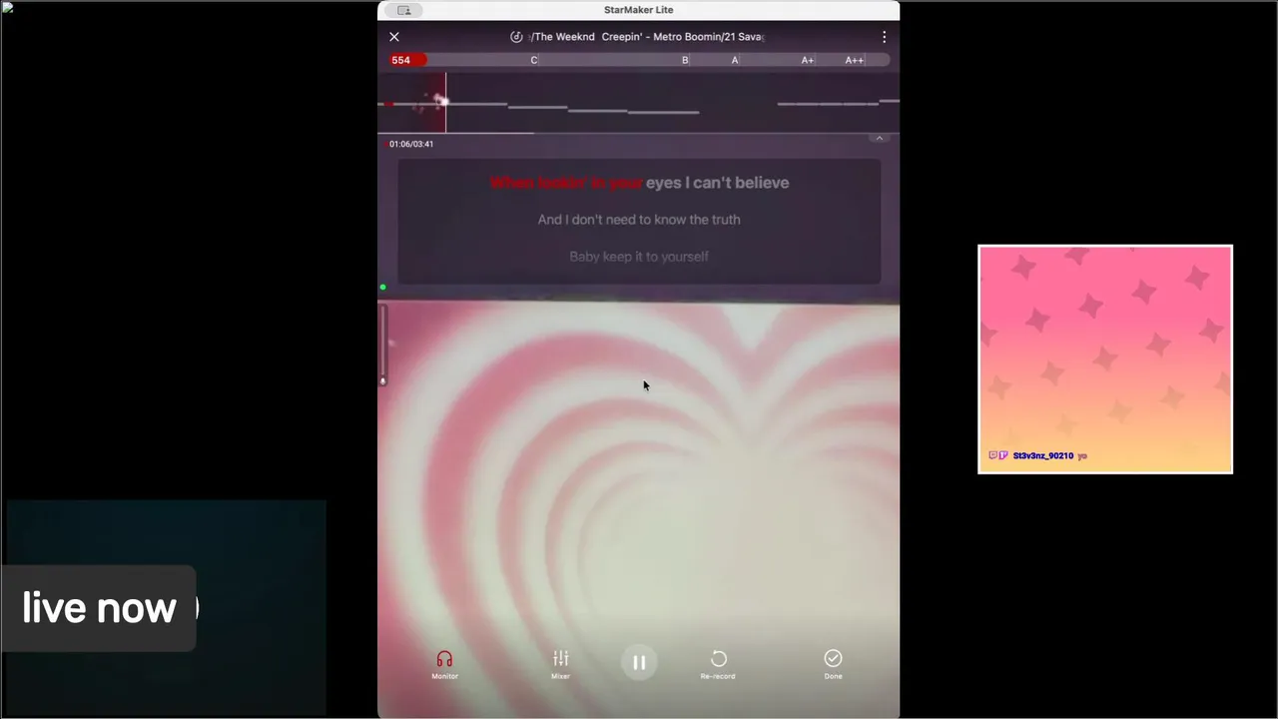Click the A++ grade marker

coord(855,60)
